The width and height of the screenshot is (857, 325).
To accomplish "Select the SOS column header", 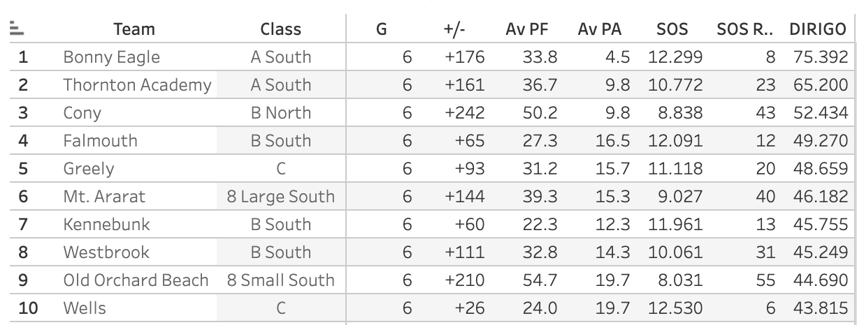I will (672, 29).
